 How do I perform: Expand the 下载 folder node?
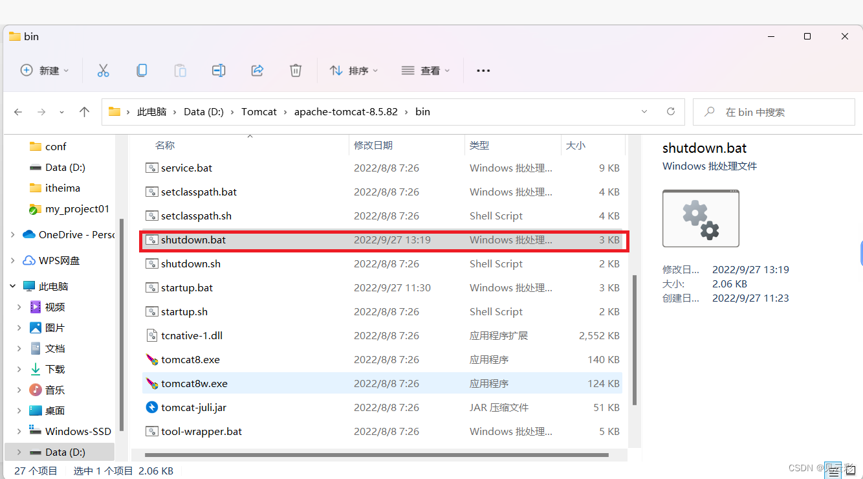(x=19, y=369)
